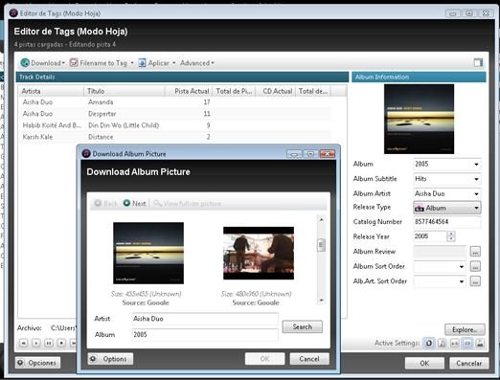Toggle the music note Active Settings icon

443,344
